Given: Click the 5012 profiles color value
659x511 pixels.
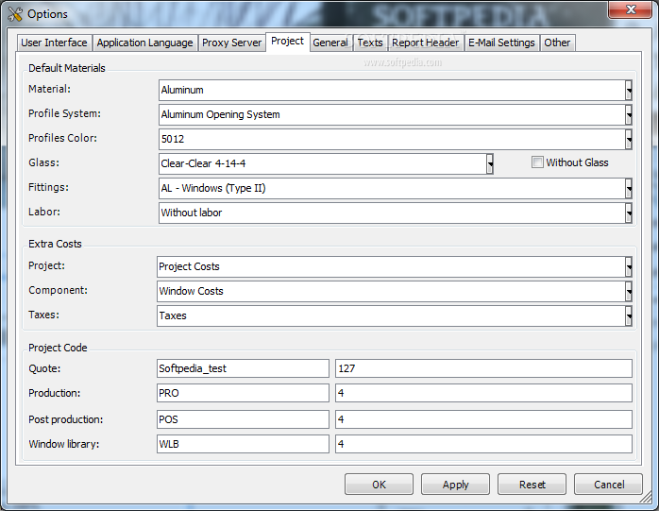Looking at the screenshot, I should (173, 139).
